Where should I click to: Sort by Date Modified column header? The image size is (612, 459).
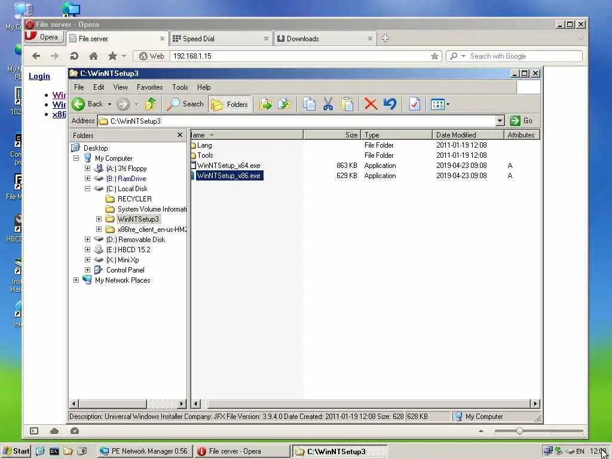pos(468,135)
